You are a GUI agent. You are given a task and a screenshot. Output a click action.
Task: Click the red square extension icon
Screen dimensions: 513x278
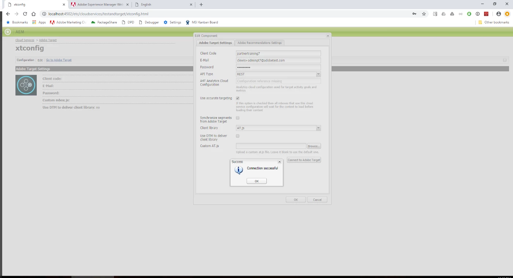[x=486, y=14]
